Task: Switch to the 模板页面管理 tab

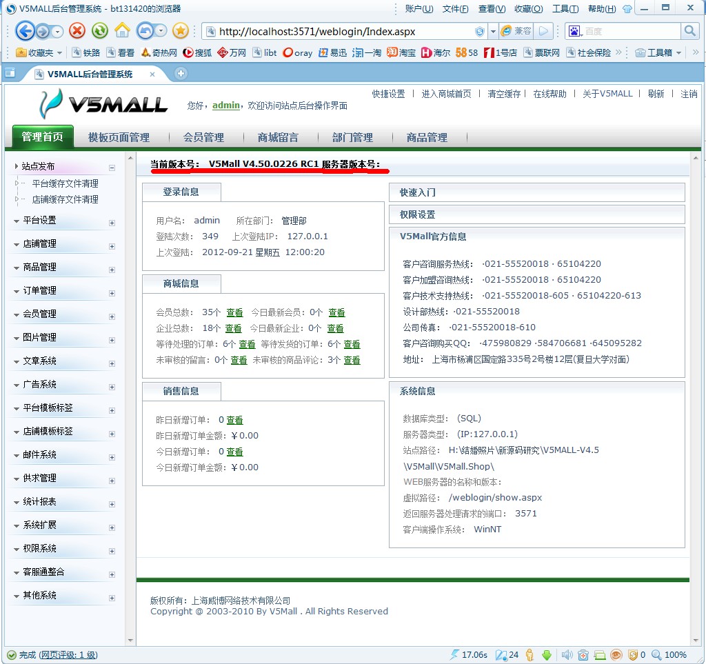Action: click(x=119, y=137)
